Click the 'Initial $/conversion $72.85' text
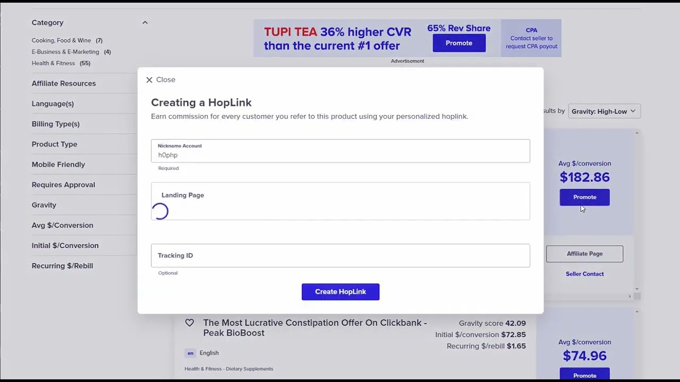The image size is (680, 382). pos(480,335)
